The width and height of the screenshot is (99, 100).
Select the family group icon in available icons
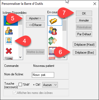tap(9, 31)
